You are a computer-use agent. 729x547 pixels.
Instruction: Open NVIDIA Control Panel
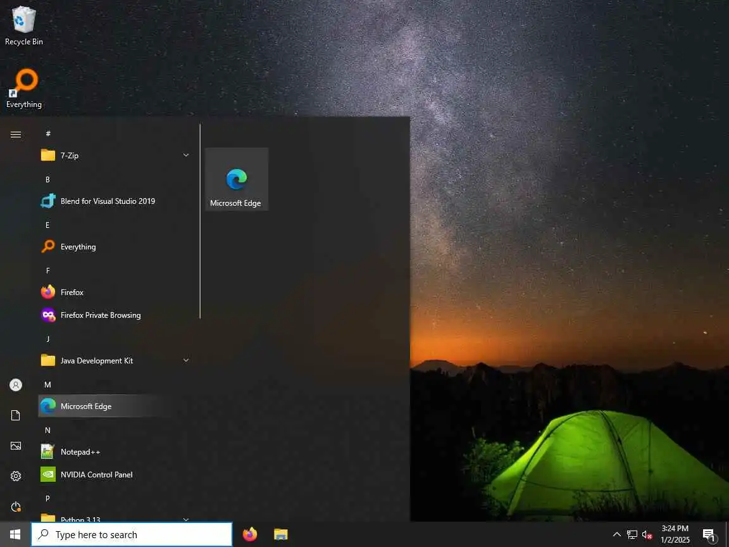tap(115, 474)
